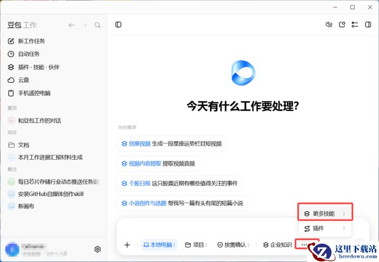Click the chevron beside 更多技能
The height and width of the screenshot is (262, 379).
pyautogui.click(x=344, y=214)
